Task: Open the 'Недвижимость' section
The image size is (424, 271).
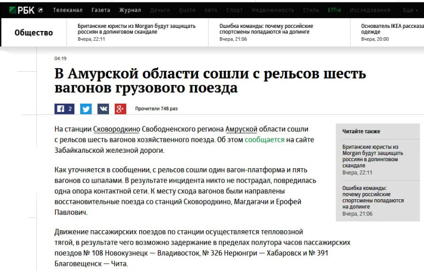Action: [272, 10]
